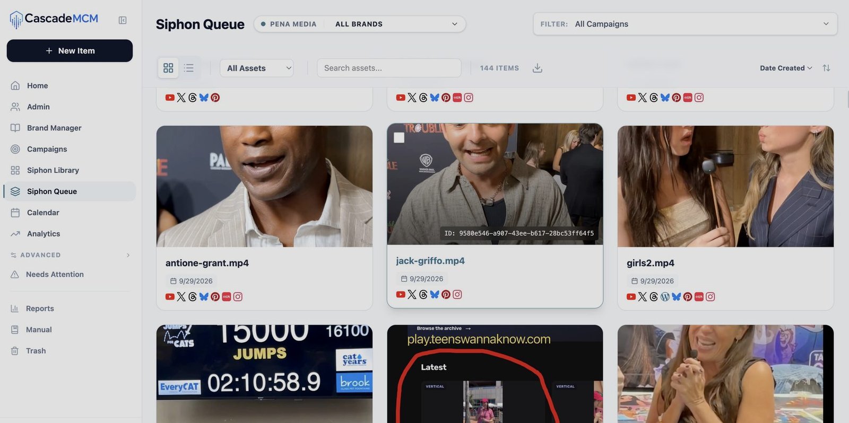
Task: Open the antione-grant.mp4 thumbnail
Action: coord(264,186)
